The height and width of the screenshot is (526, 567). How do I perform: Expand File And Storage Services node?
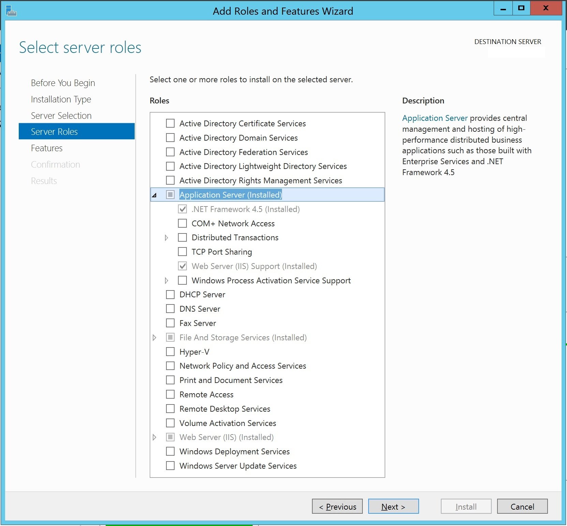[154, 338]
